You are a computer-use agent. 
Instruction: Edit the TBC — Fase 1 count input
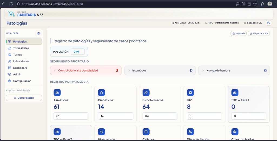pyautogui.click(x=249, y=116)
